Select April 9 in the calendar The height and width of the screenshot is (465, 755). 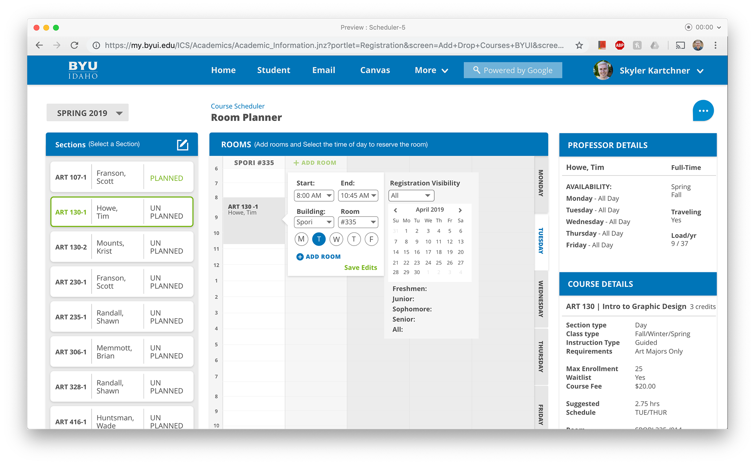point(417,242)
